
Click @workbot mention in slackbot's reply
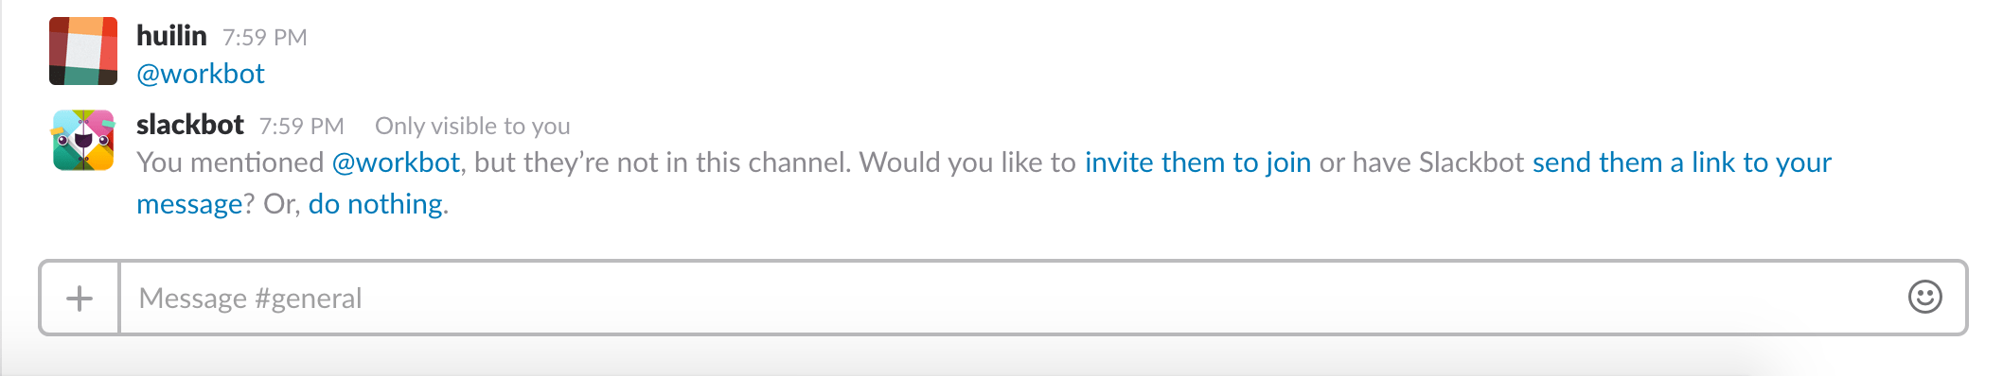[396, 162]
